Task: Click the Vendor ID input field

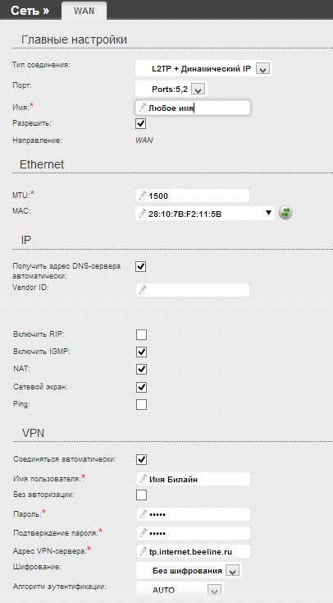Action: coord(193,290)
